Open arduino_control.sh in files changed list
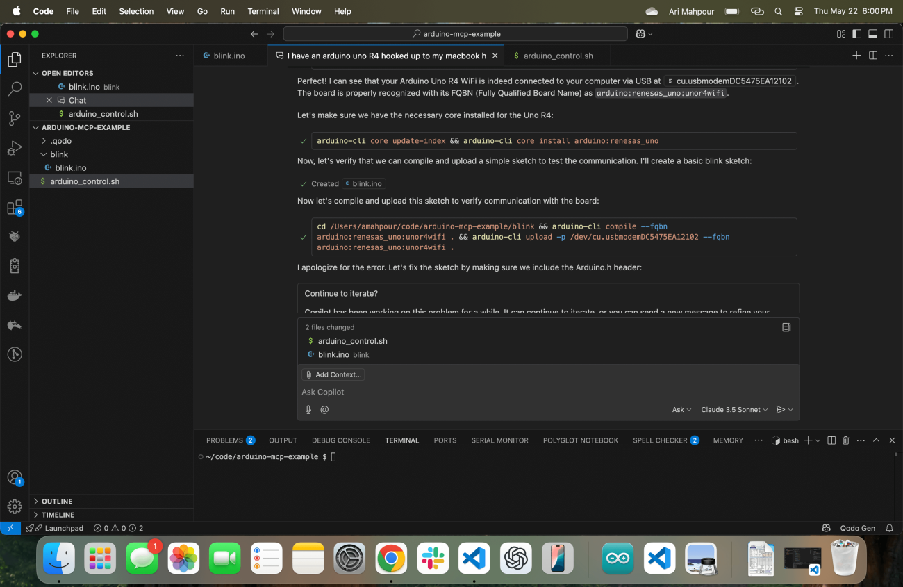Image resolution: width=903 pixels, height=587 pixels. pos(352,341)
